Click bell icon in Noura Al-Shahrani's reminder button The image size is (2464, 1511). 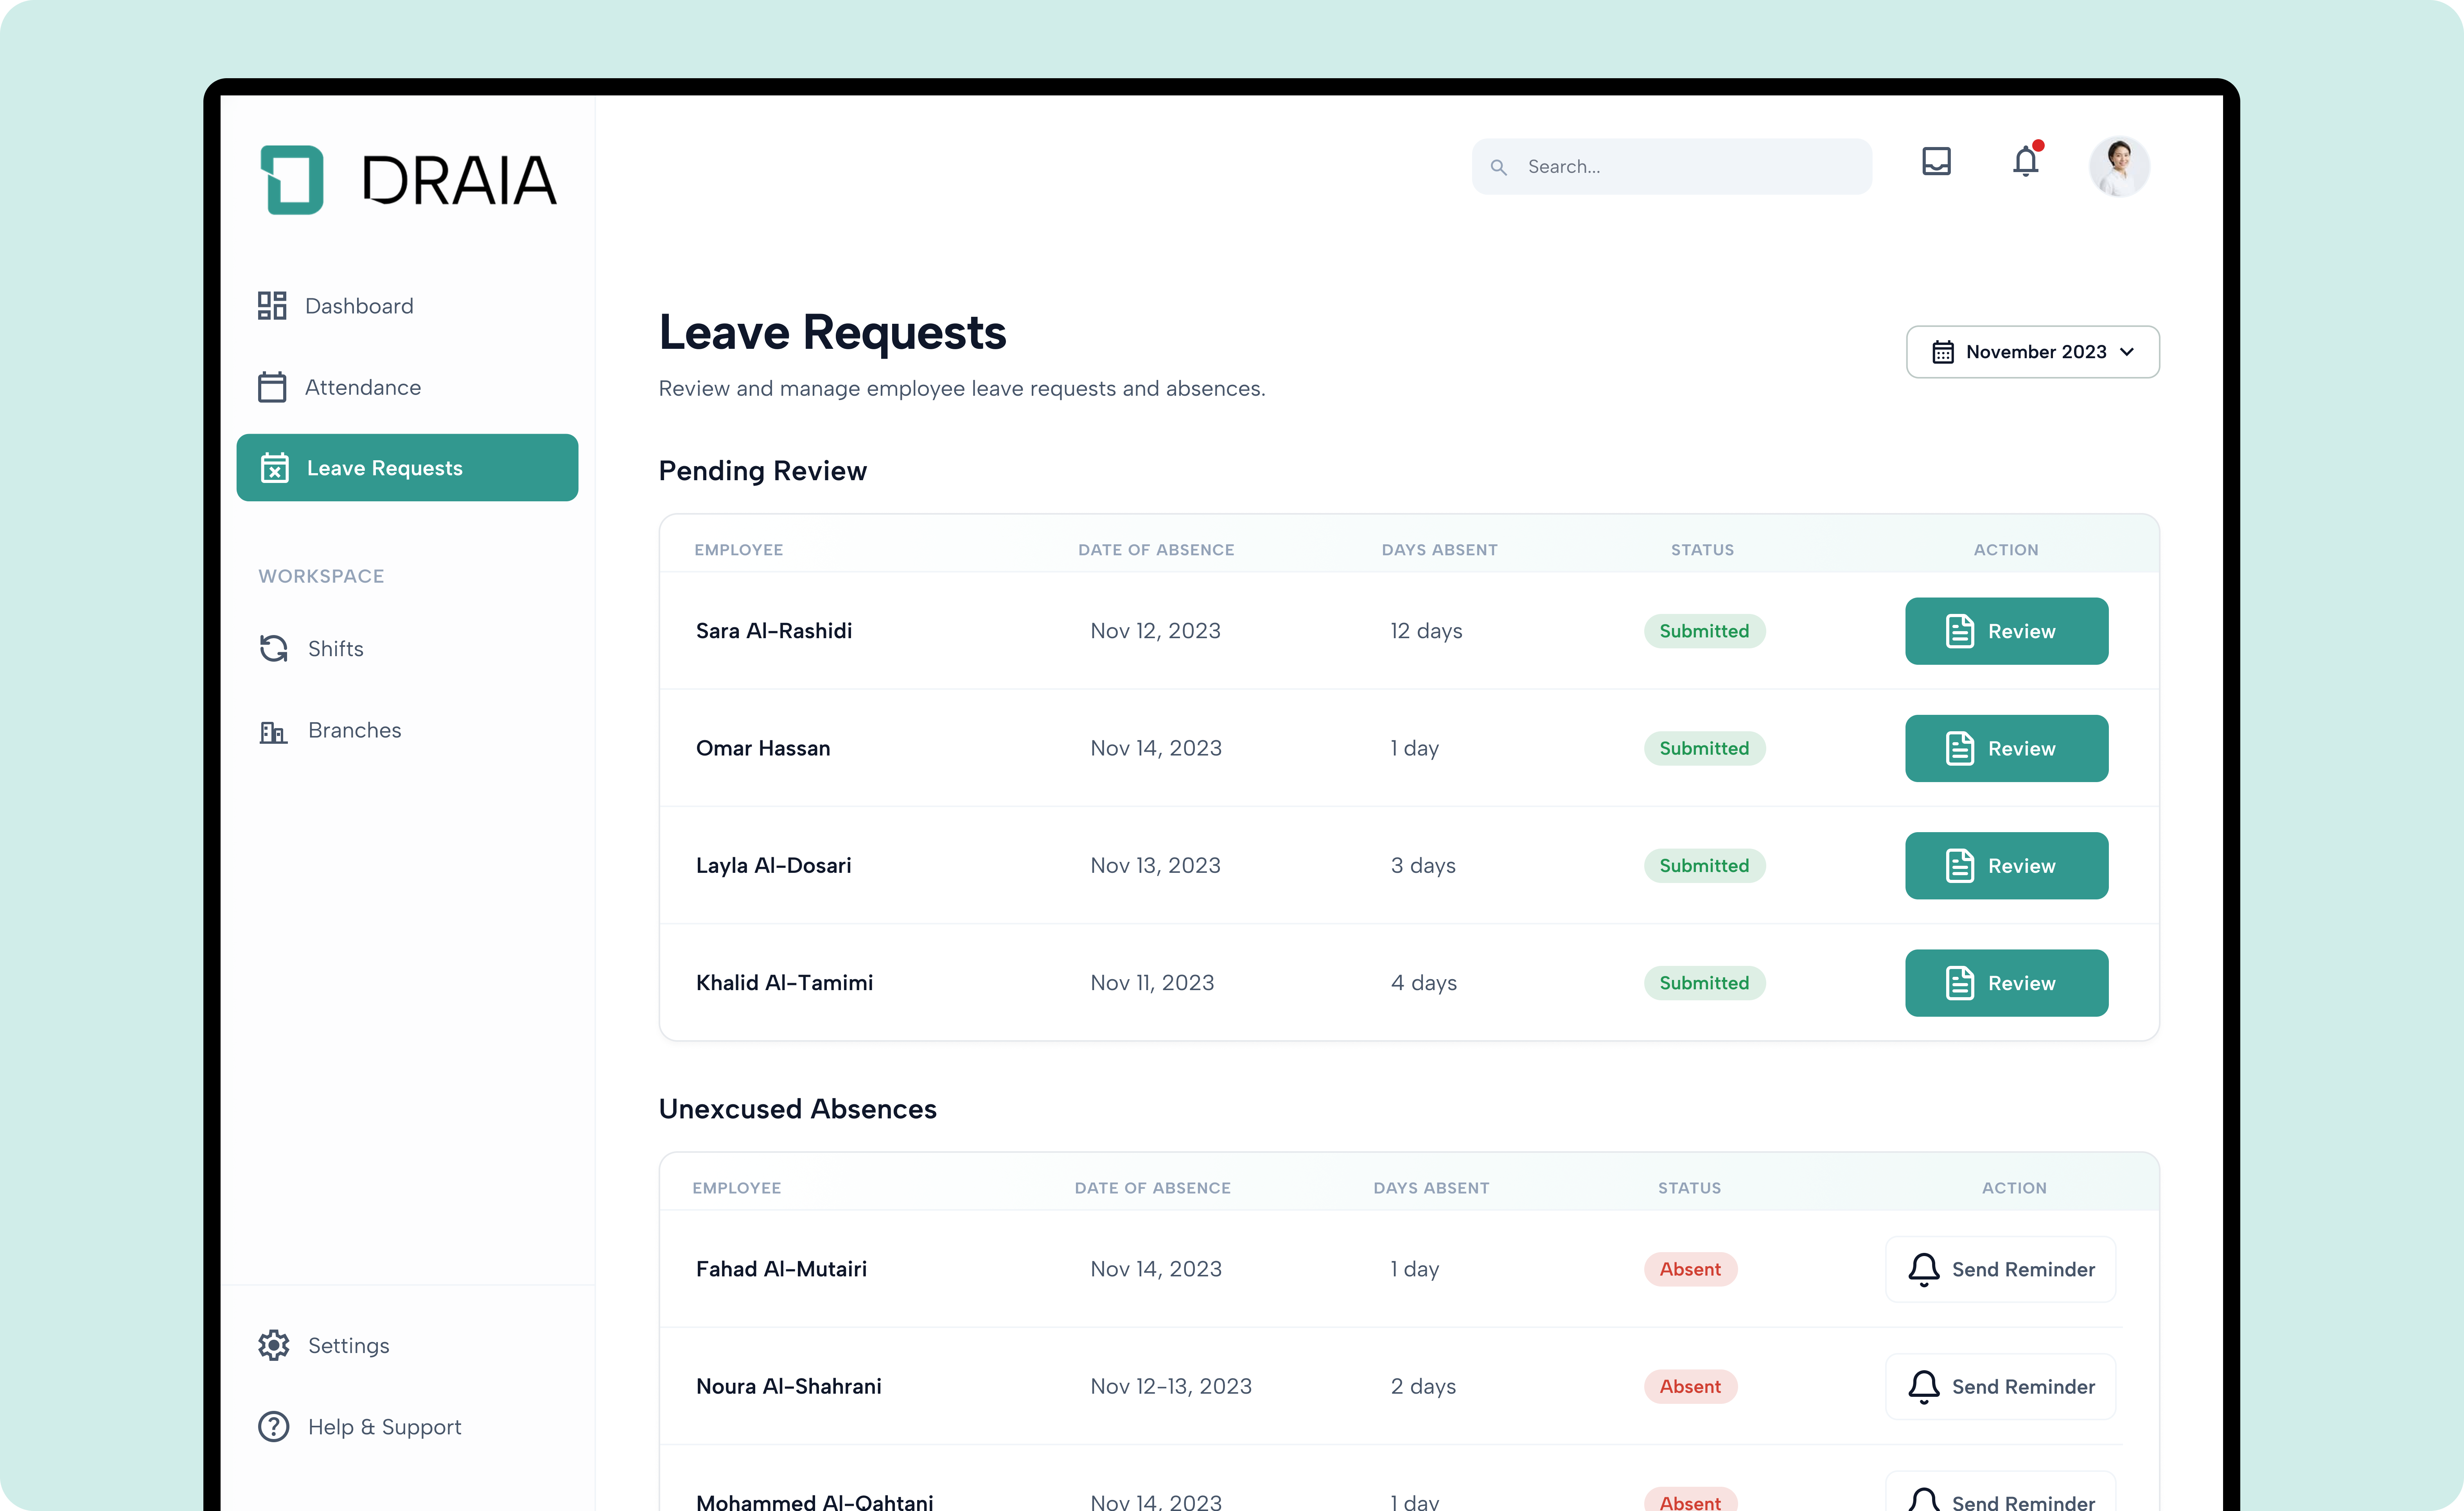coord(1924,1387)
